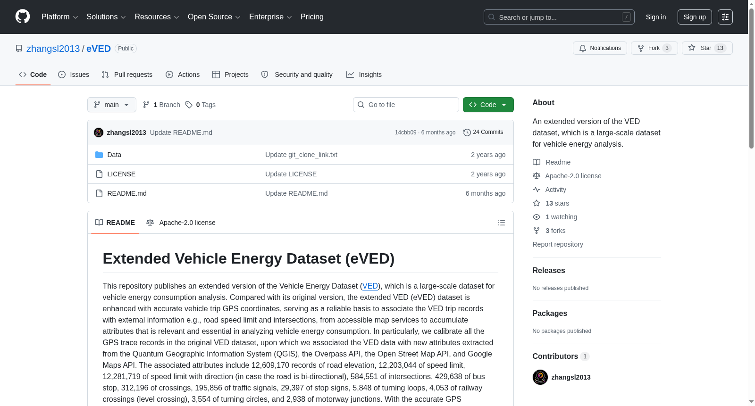The image size is (755, 406).
Task: Open the LICENSE file name
Action: pos(121,174)
